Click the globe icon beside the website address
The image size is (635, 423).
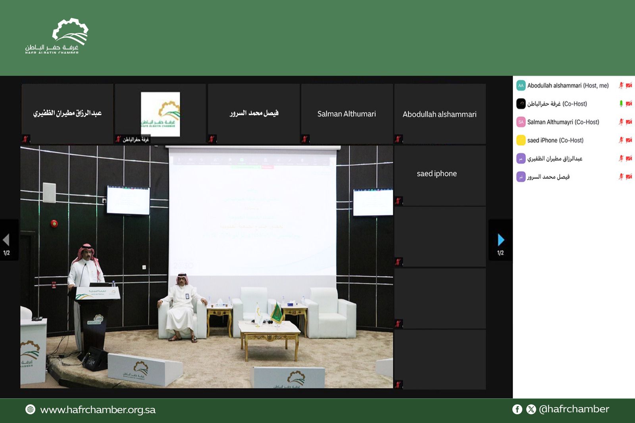coord(30,409)
